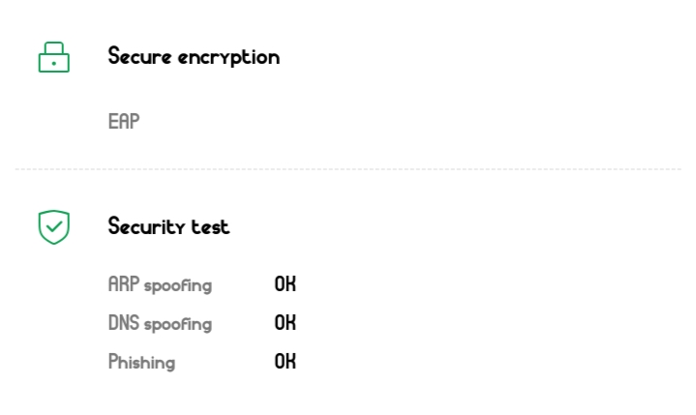The height and width of the screenshot is (415, 696).
Task: Click the checkmark inside the shield
Action: point(54,227)
